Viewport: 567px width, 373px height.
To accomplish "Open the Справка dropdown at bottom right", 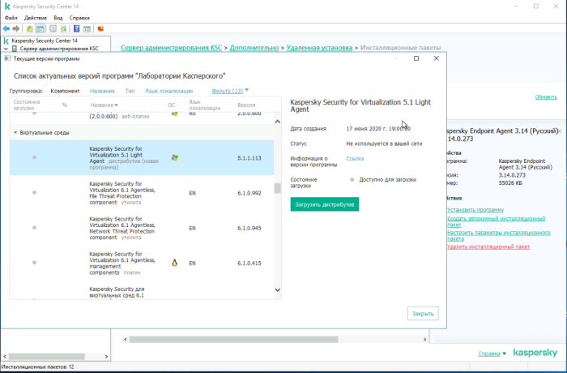I will (492, 354).
